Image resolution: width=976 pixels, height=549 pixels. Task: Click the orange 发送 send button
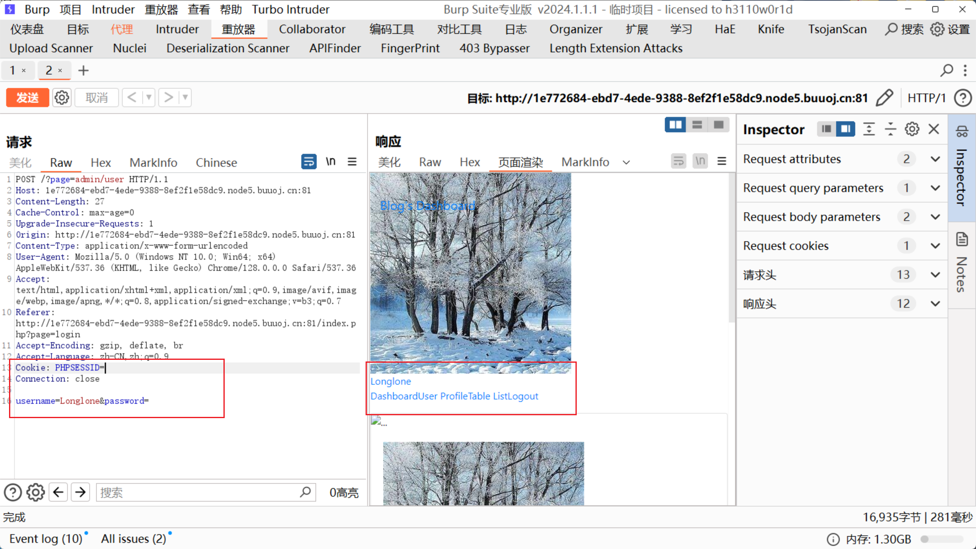coord(28,98)
